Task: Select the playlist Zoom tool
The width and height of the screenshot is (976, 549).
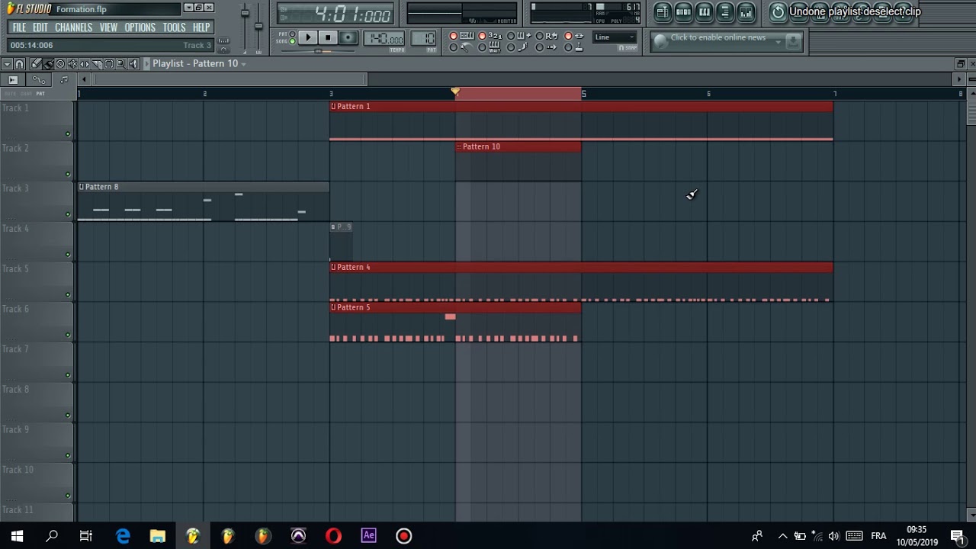Action: click(121, 64)
